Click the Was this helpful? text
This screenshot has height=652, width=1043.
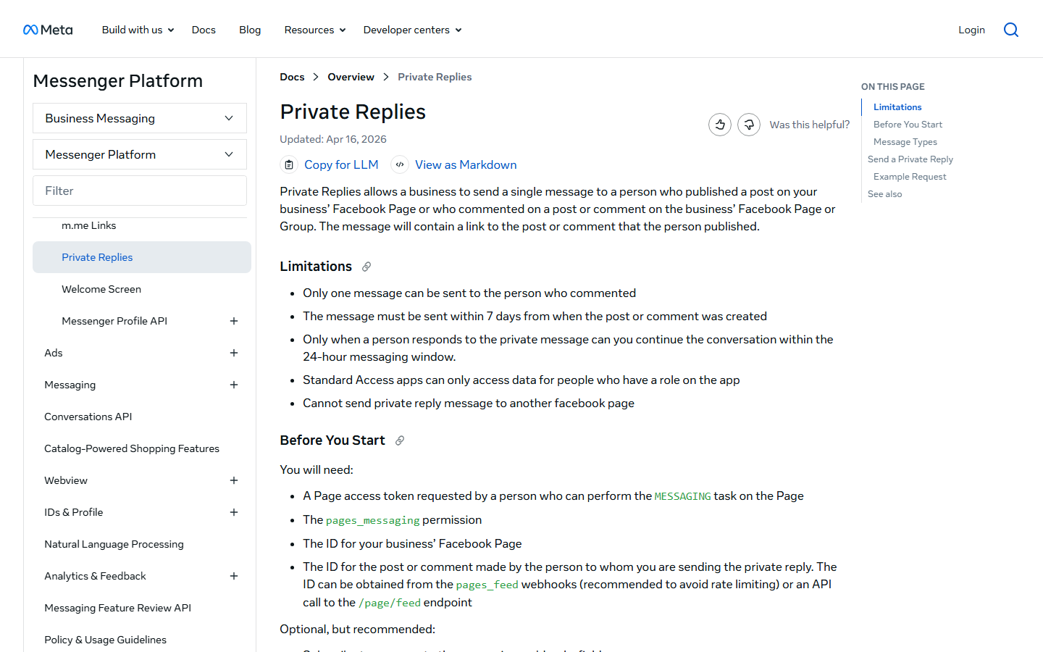tap(810, 125)
